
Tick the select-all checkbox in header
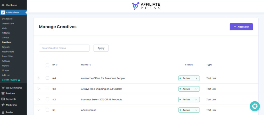click(47, 65)
